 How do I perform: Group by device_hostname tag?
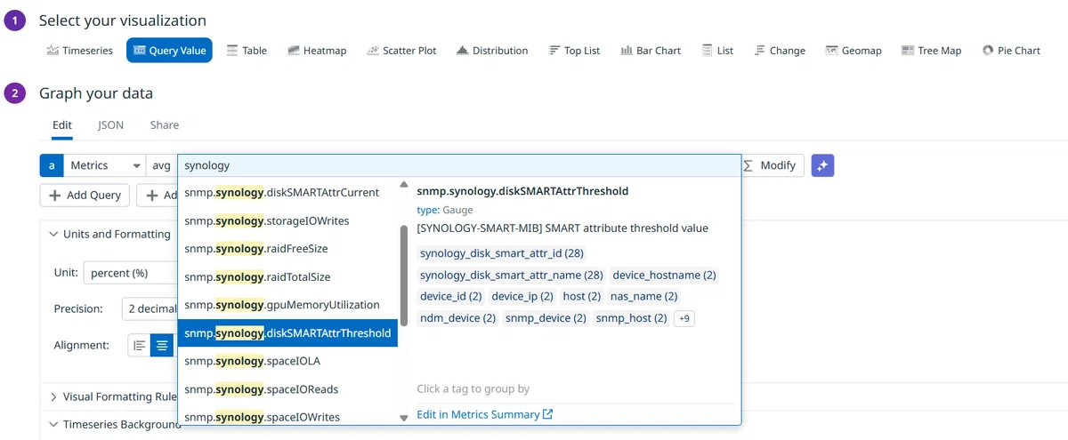point(664,275)
